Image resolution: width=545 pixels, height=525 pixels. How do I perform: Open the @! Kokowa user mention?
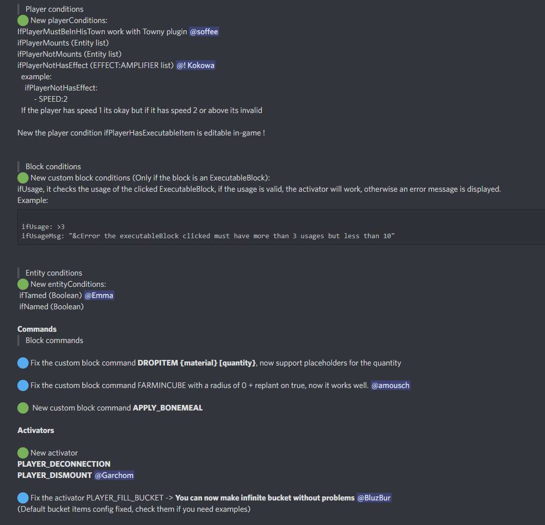[x=196, y=65]
